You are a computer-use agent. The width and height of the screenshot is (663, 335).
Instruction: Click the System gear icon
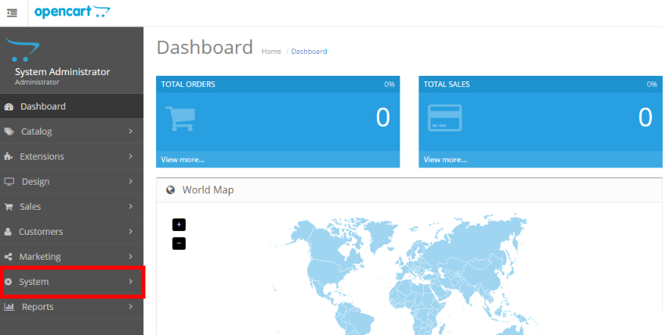tap(8, 282)
